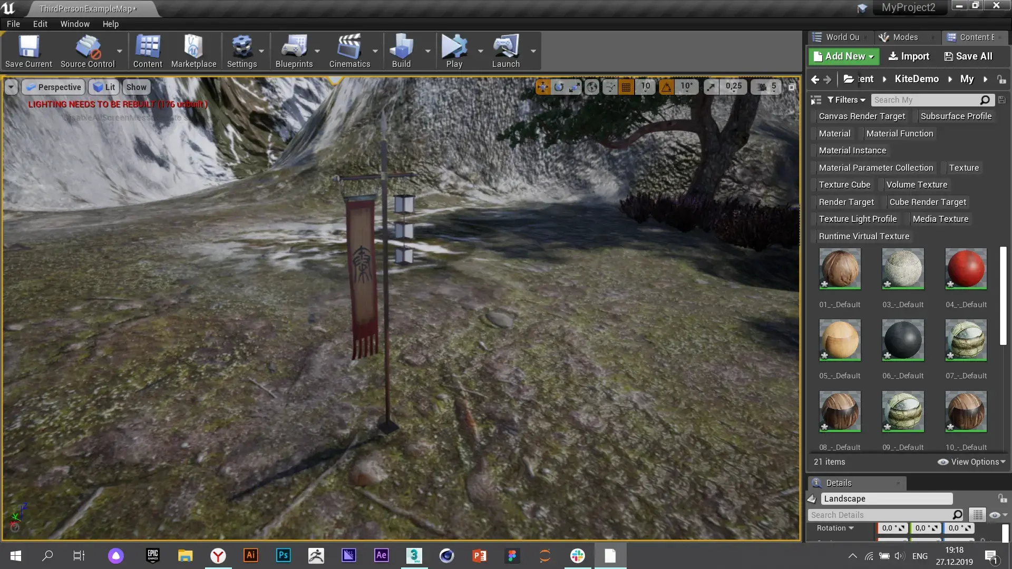Toggle the Texture Cube filter
This screenshot has width=1012, height=569.
(x=844, y=185)
